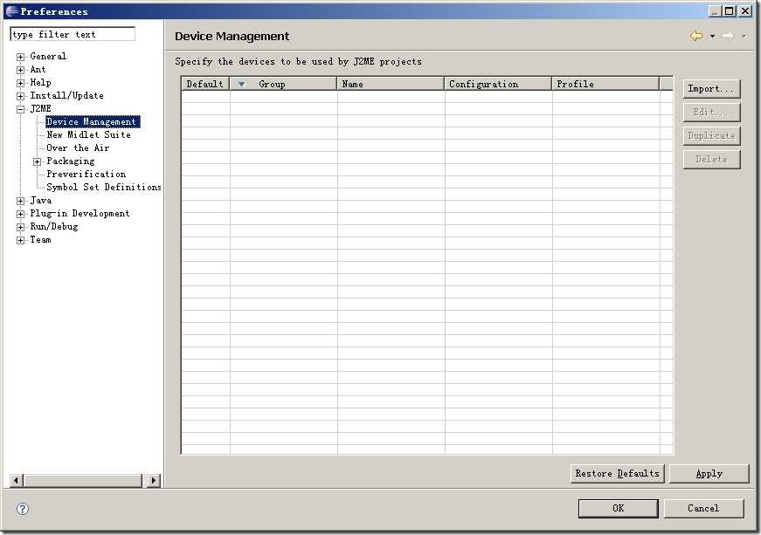Confirm with the OK button
The width and height of the screenshot is (761, 535).
tap(618, 508)
